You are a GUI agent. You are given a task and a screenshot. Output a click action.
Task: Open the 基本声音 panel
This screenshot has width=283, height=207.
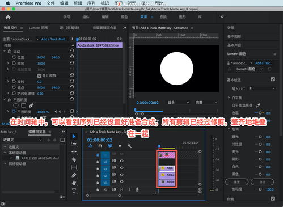tap(234, 45)
